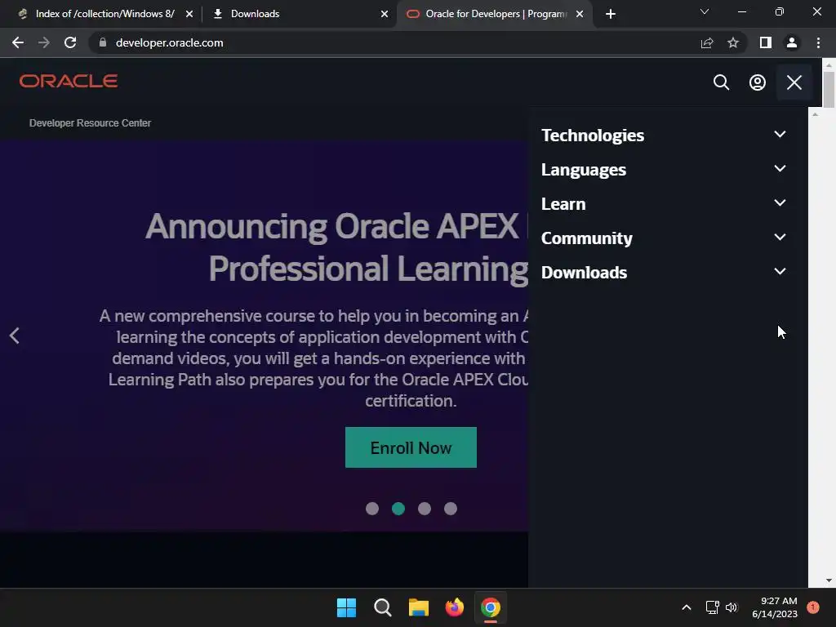Image resolution: width=836 pixels, height=627 pixels.
Task: Expand the Technologies menu chevron
Action: pyautogui.click(x=780, y=135)
